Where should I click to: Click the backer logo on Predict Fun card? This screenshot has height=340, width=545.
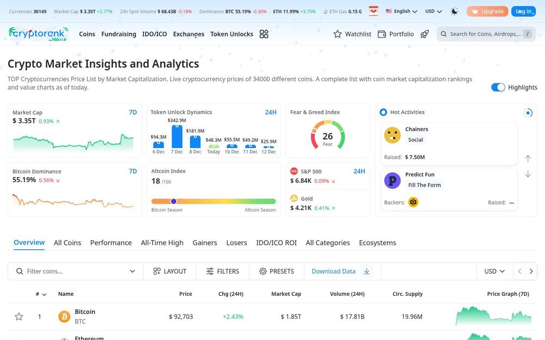click(x=413, y=202)
